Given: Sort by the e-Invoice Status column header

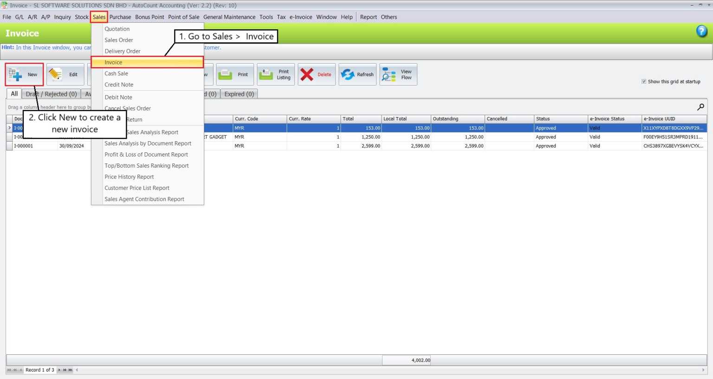Looking at the screenshot, I should pos(615,119).
